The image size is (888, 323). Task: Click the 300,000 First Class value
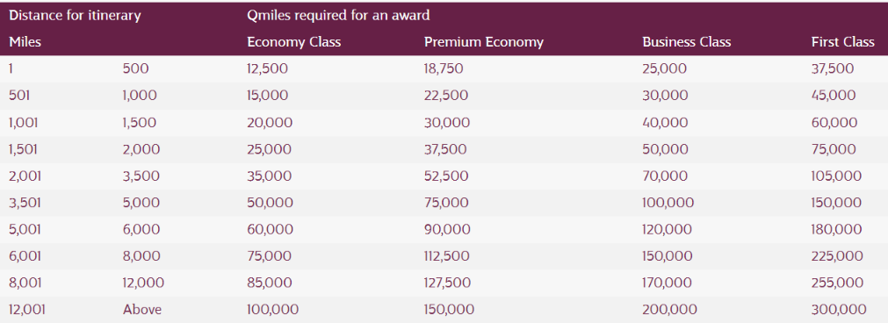click(839, 310)
